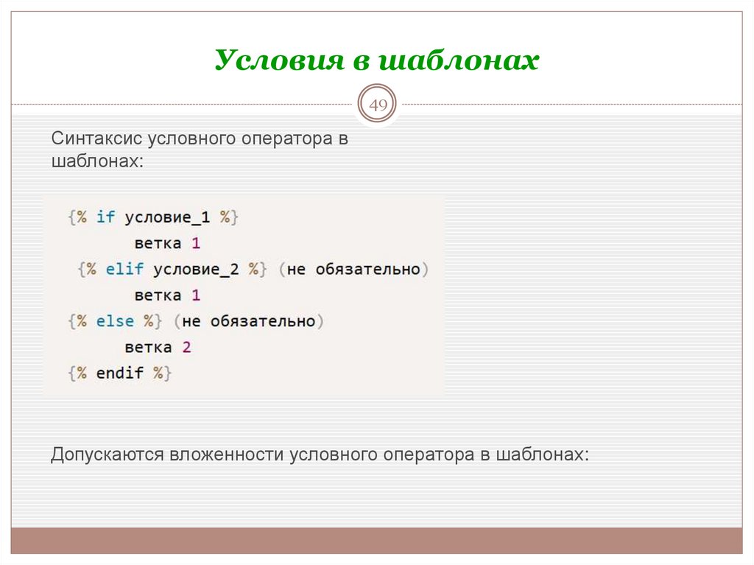Click the opening {% token before endif
This screenshot has width=754, height=565.
(79, 373)
